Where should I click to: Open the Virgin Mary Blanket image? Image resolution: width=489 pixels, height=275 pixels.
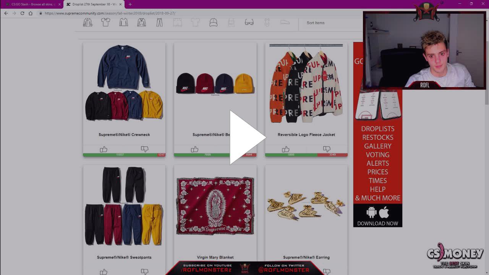click(215, 205)
